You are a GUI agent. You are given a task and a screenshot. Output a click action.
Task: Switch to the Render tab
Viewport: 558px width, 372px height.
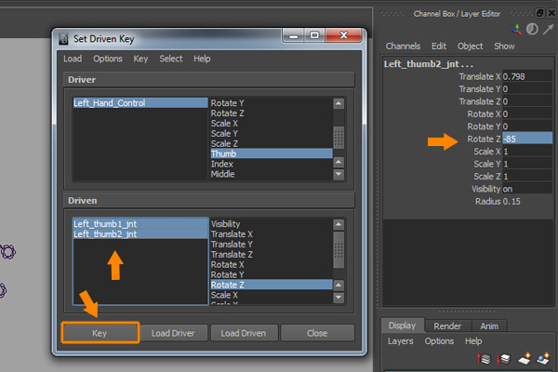tap(447, 326)
